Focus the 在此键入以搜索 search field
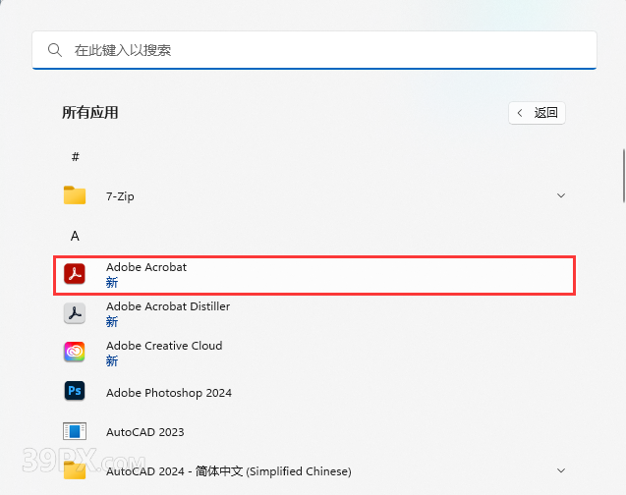Screen dimensions: 626x495 tap(314, 50)
